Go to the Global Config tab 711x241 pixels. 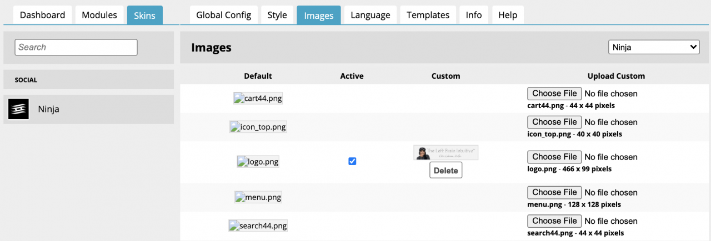pos(223,15)
